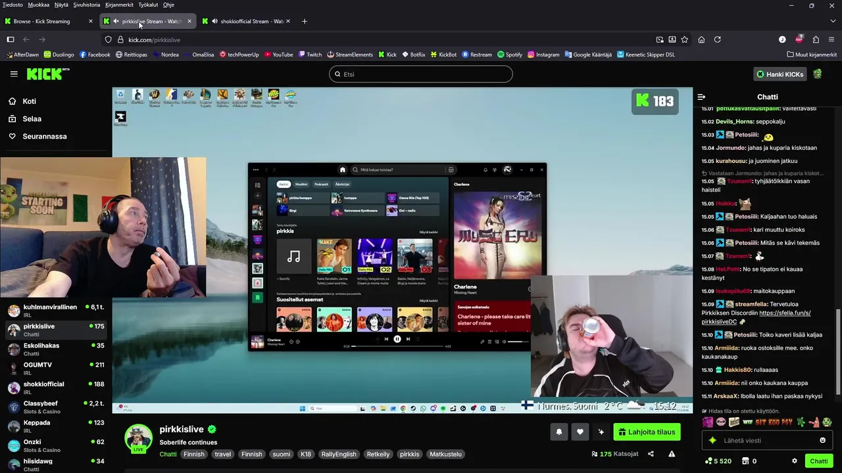
Task: Open the tab list dropdown
Action: 832,21
